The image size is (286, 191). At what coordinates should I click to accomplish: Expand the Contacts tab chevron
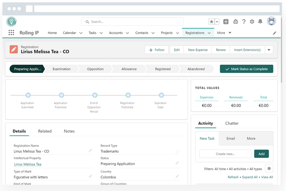(153, 33)
